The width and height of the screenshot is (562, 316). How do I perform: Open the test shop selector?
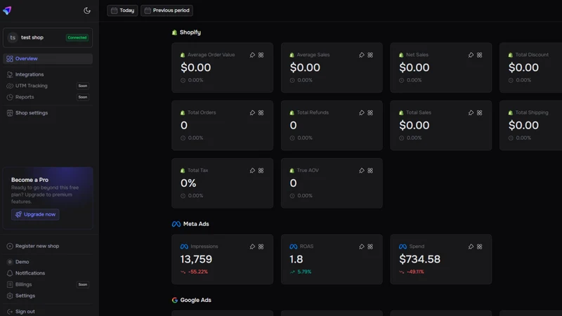(48, 38)
